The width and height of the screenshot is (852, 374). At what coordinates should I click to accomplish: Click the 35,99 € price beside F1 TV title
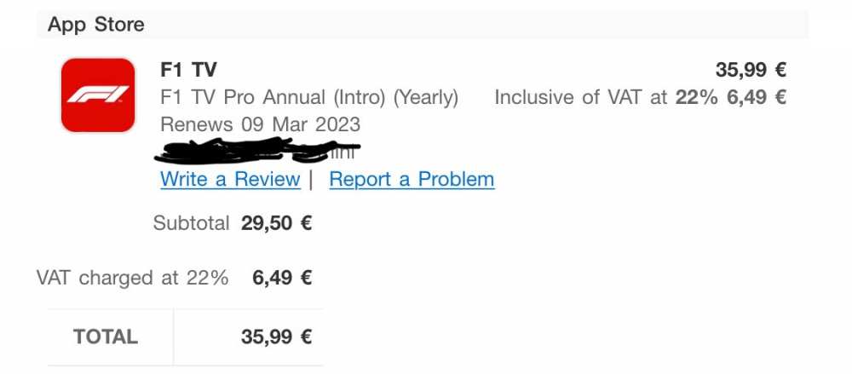pyautogui.click(x=750, y=70)
